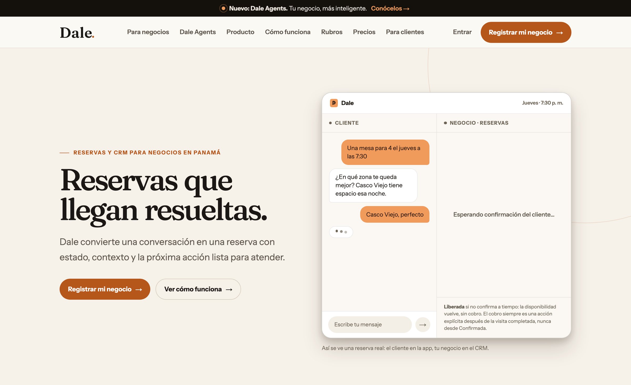
Task: Click arrow icon in Ver cómo funciona button
Action: pos(229,289)
